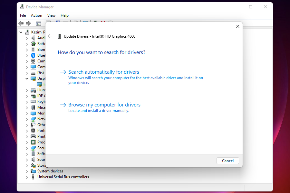Click the toolbar Forward arrow
The height and width of the screenshot is (193, 290).
[x=28, y=23]
